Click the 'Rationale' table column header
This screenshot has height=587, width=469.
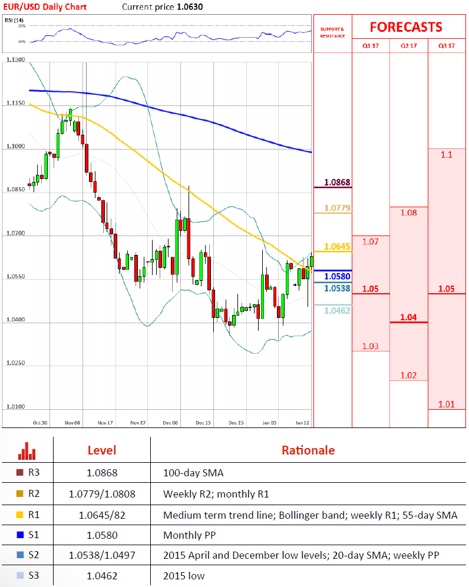[308, 450]
